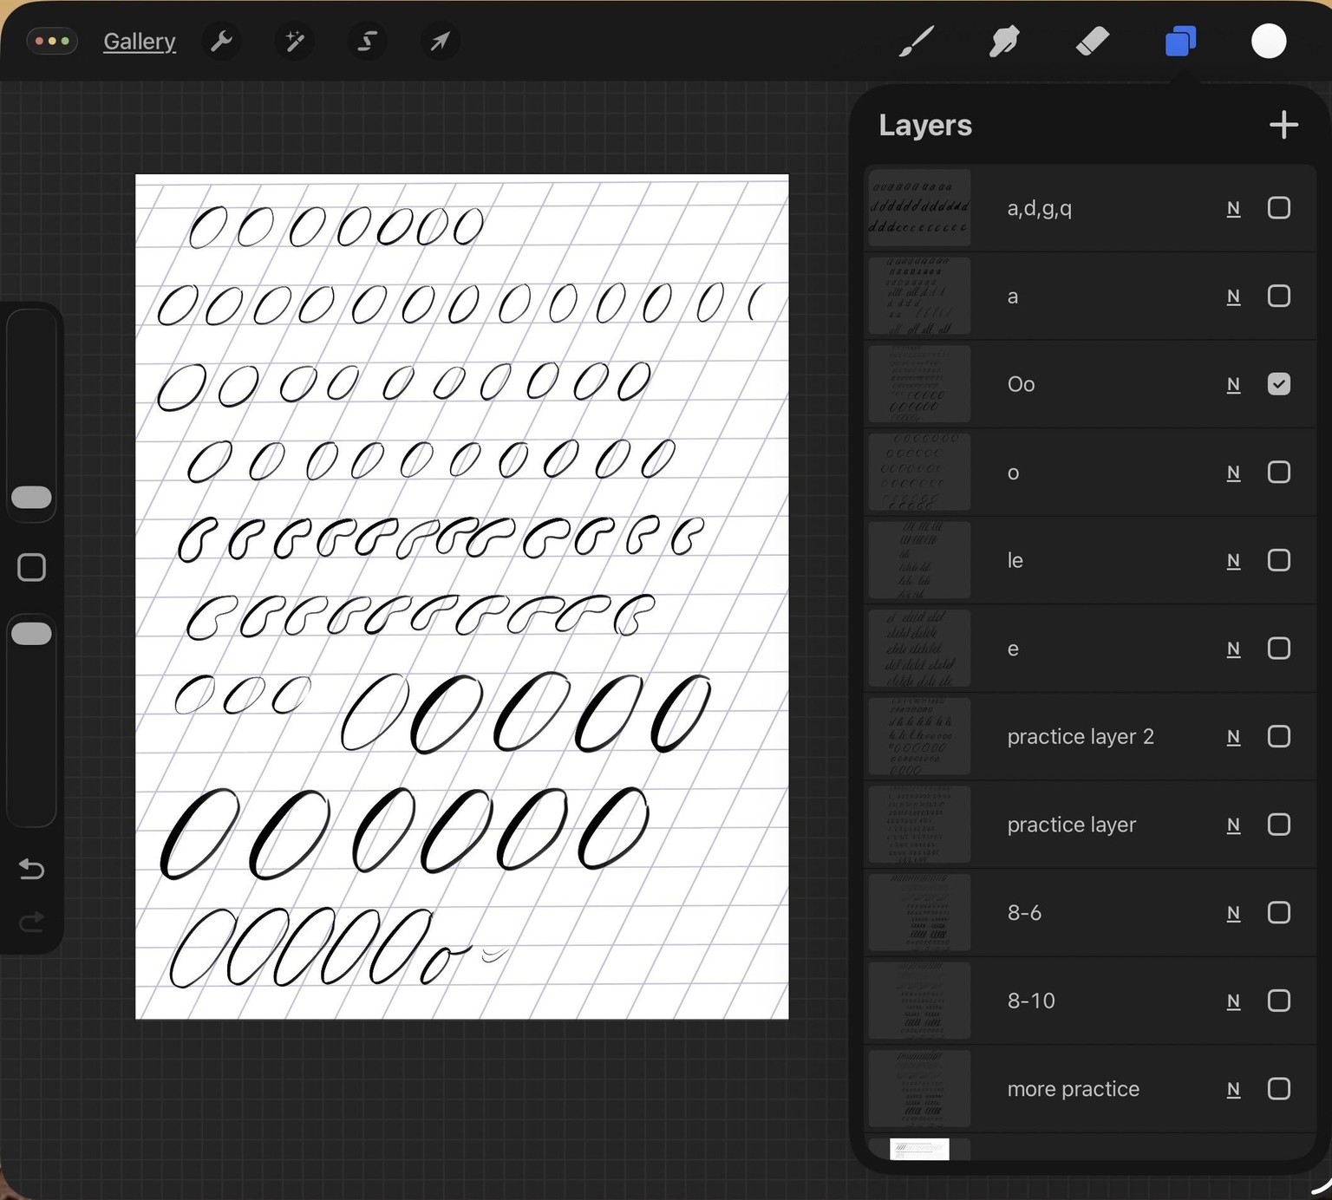This screenshot has width=1332, height=1200.
Task: Hide the Oo layer
Action: [x=1279, y=384]
